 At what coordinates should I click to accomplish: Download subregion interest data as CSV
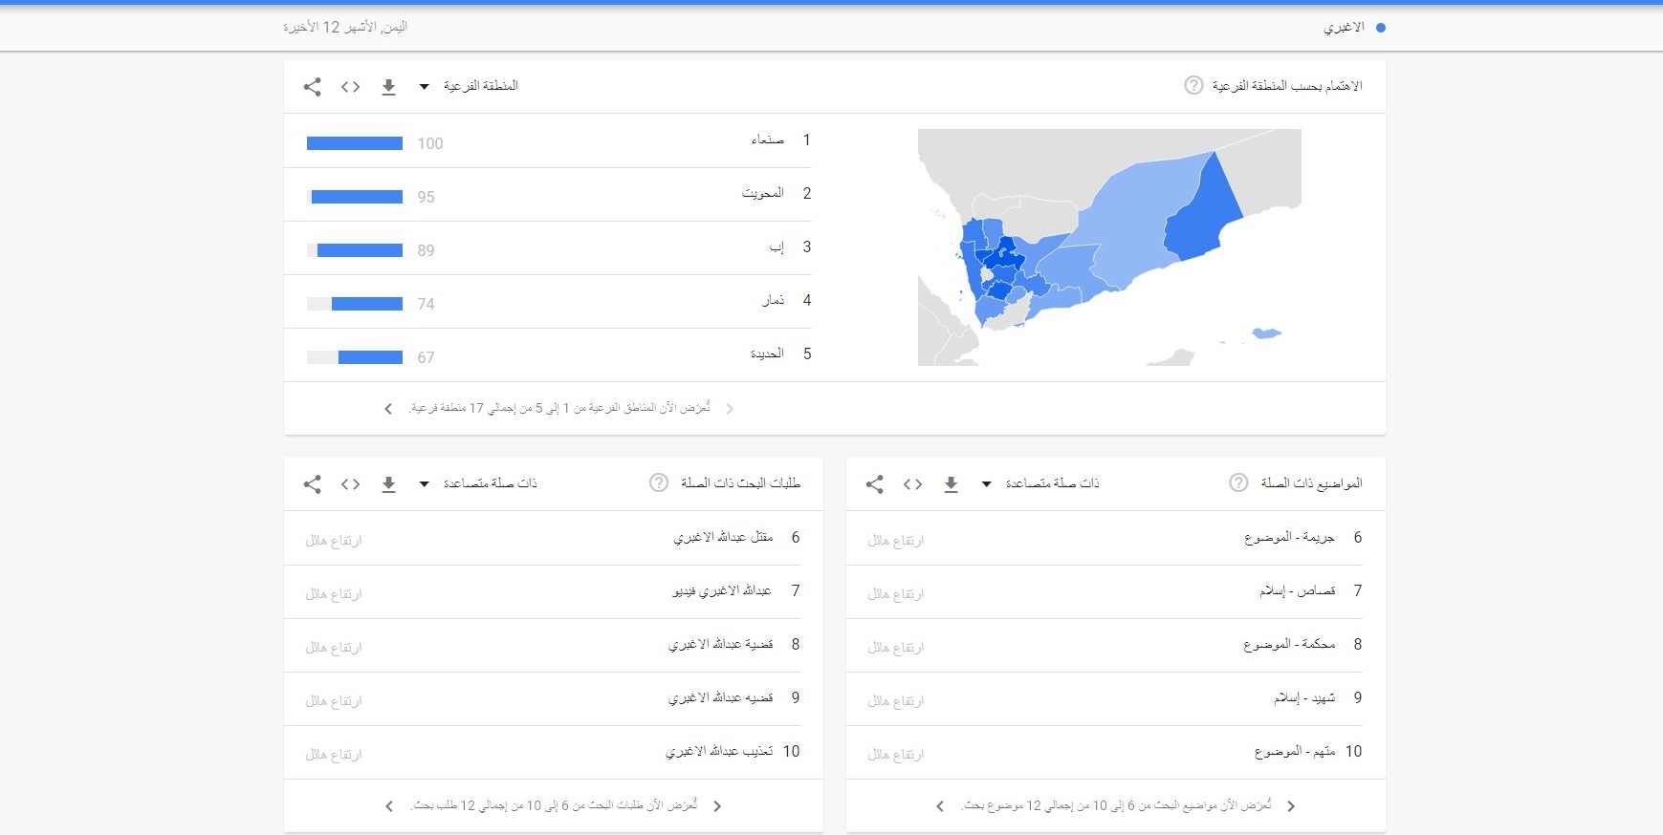(x=388, y=87)
